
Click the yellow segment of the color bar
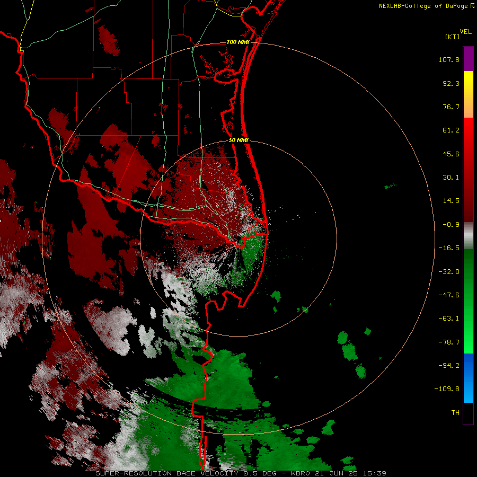pyautogui.click(x=468, y=83)
